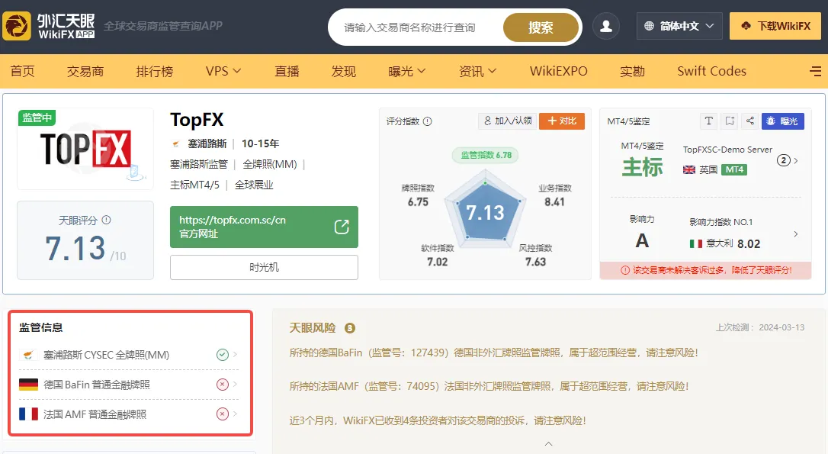Click the 主标MT4/5 tag text

click(x=195, y=185)
